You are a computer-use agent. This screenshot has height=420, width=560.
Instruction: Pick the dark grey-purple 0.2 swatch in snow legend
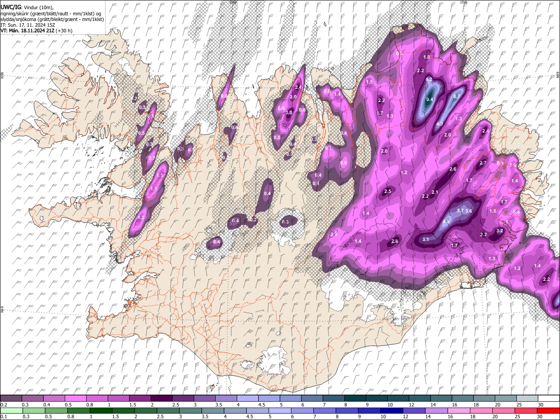point(11,398)
